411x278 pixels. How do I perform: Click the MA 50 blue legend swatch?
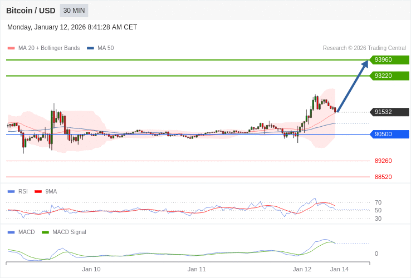click(90, 48)
